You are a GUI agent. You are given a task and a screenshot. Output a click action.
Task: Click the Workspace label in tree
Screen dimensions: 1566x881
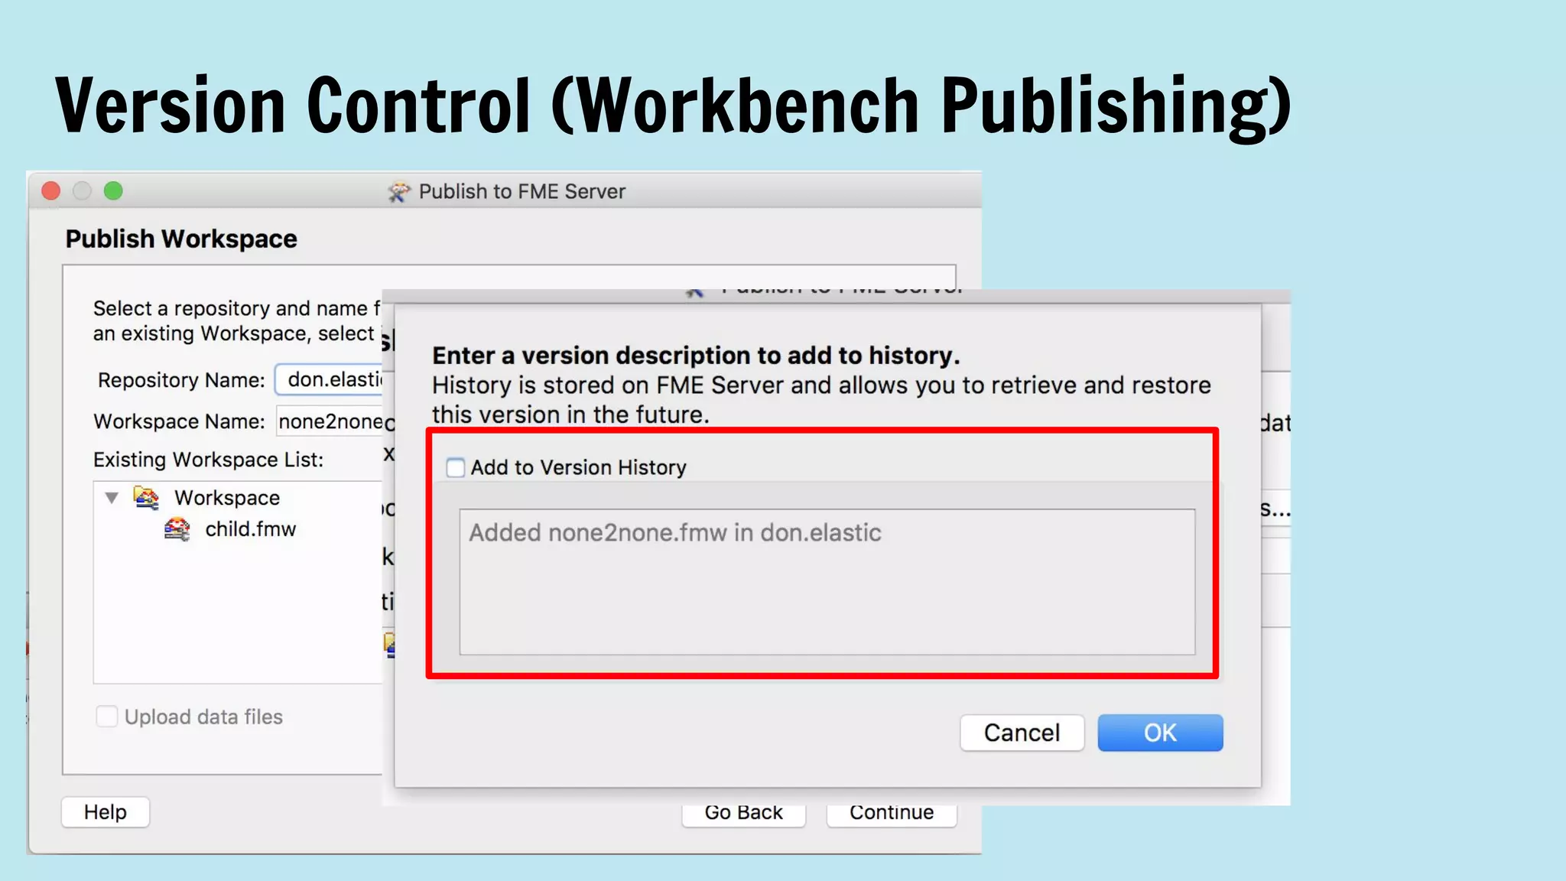[227, 498]
